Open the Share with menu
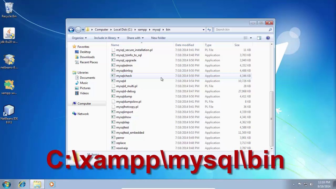 point(135,38)
